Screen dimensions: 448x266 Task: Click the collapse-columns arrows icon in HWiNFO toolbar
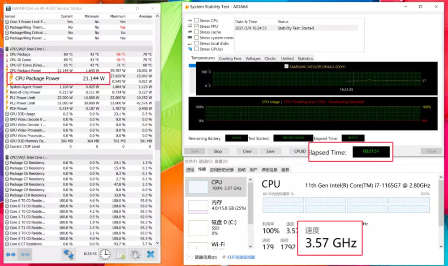point(25,254)
